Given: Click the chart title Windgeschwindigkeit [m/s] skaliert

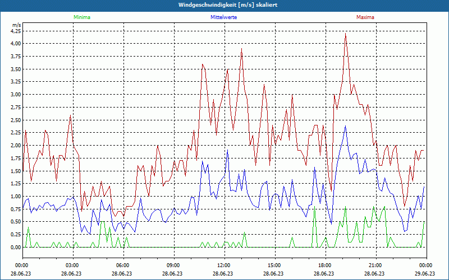Looking at the screenshot, I should 228,5.
